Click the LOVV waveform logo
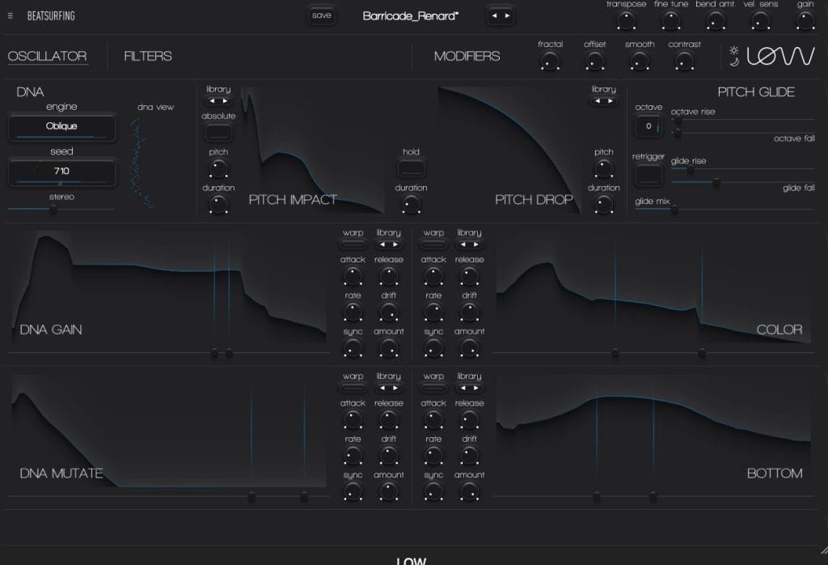Image resolution: width=828 pixels, height=565 pixels. click(x=780, y=57)
